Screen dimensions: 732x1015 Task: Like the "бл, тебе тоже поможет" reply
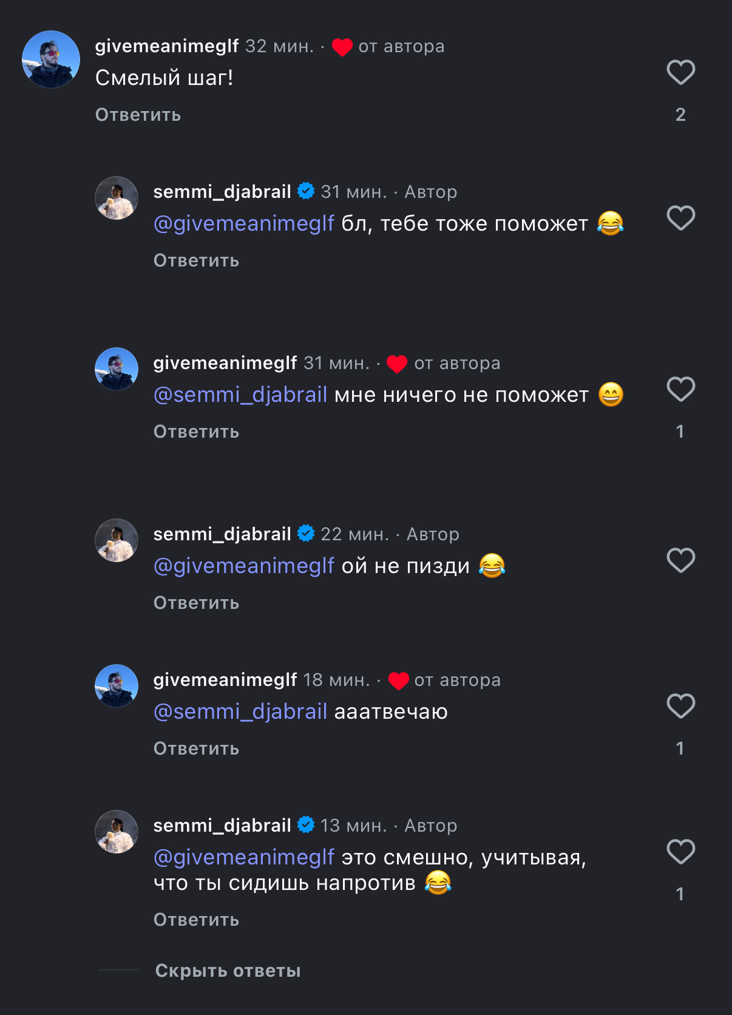tap(680, 219)
